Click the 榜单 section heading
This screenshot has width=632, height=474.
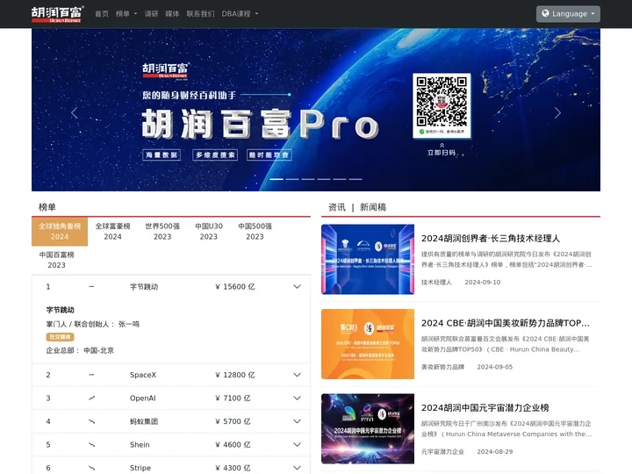click(47, 207)
